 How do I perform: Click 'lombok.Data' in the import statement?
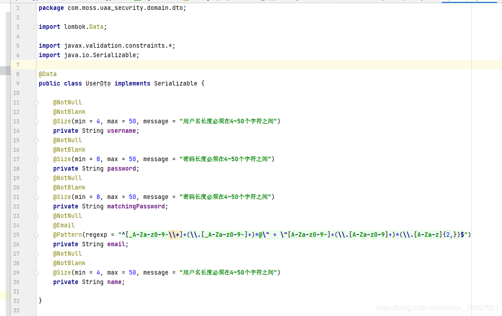pyautogui.click(x=83, y=27)
